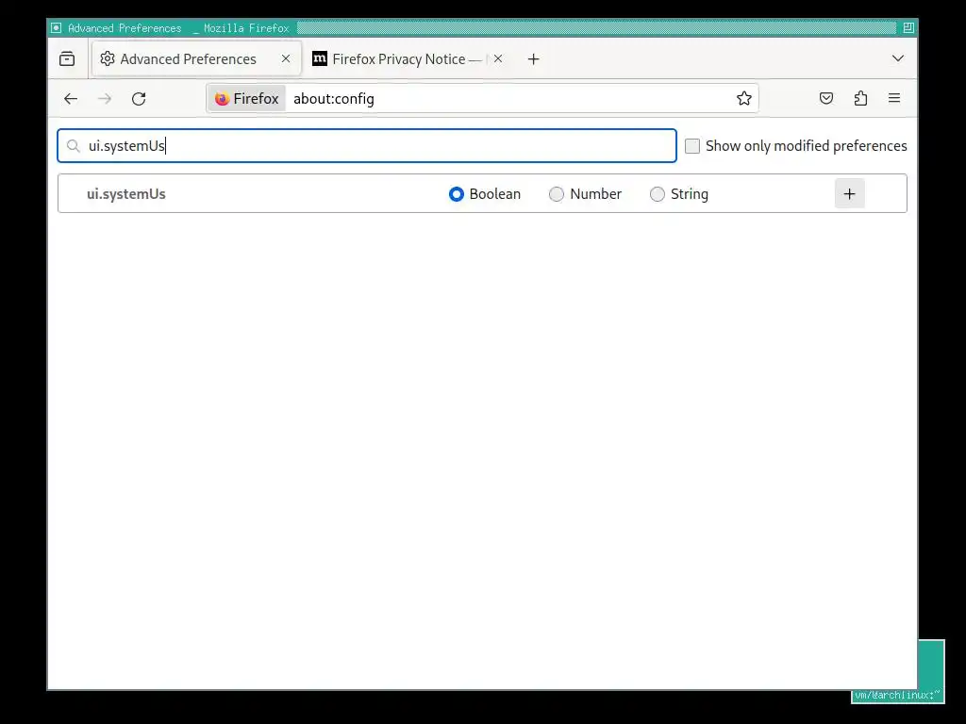Viewport: 966px width, 724px height.
Task: Add the ui.systemUs preference with plus button
Action: [850, 194]
